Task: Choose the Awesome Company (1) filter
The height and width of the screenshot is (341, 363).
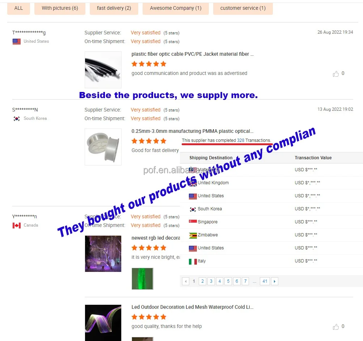Action: 176,8
